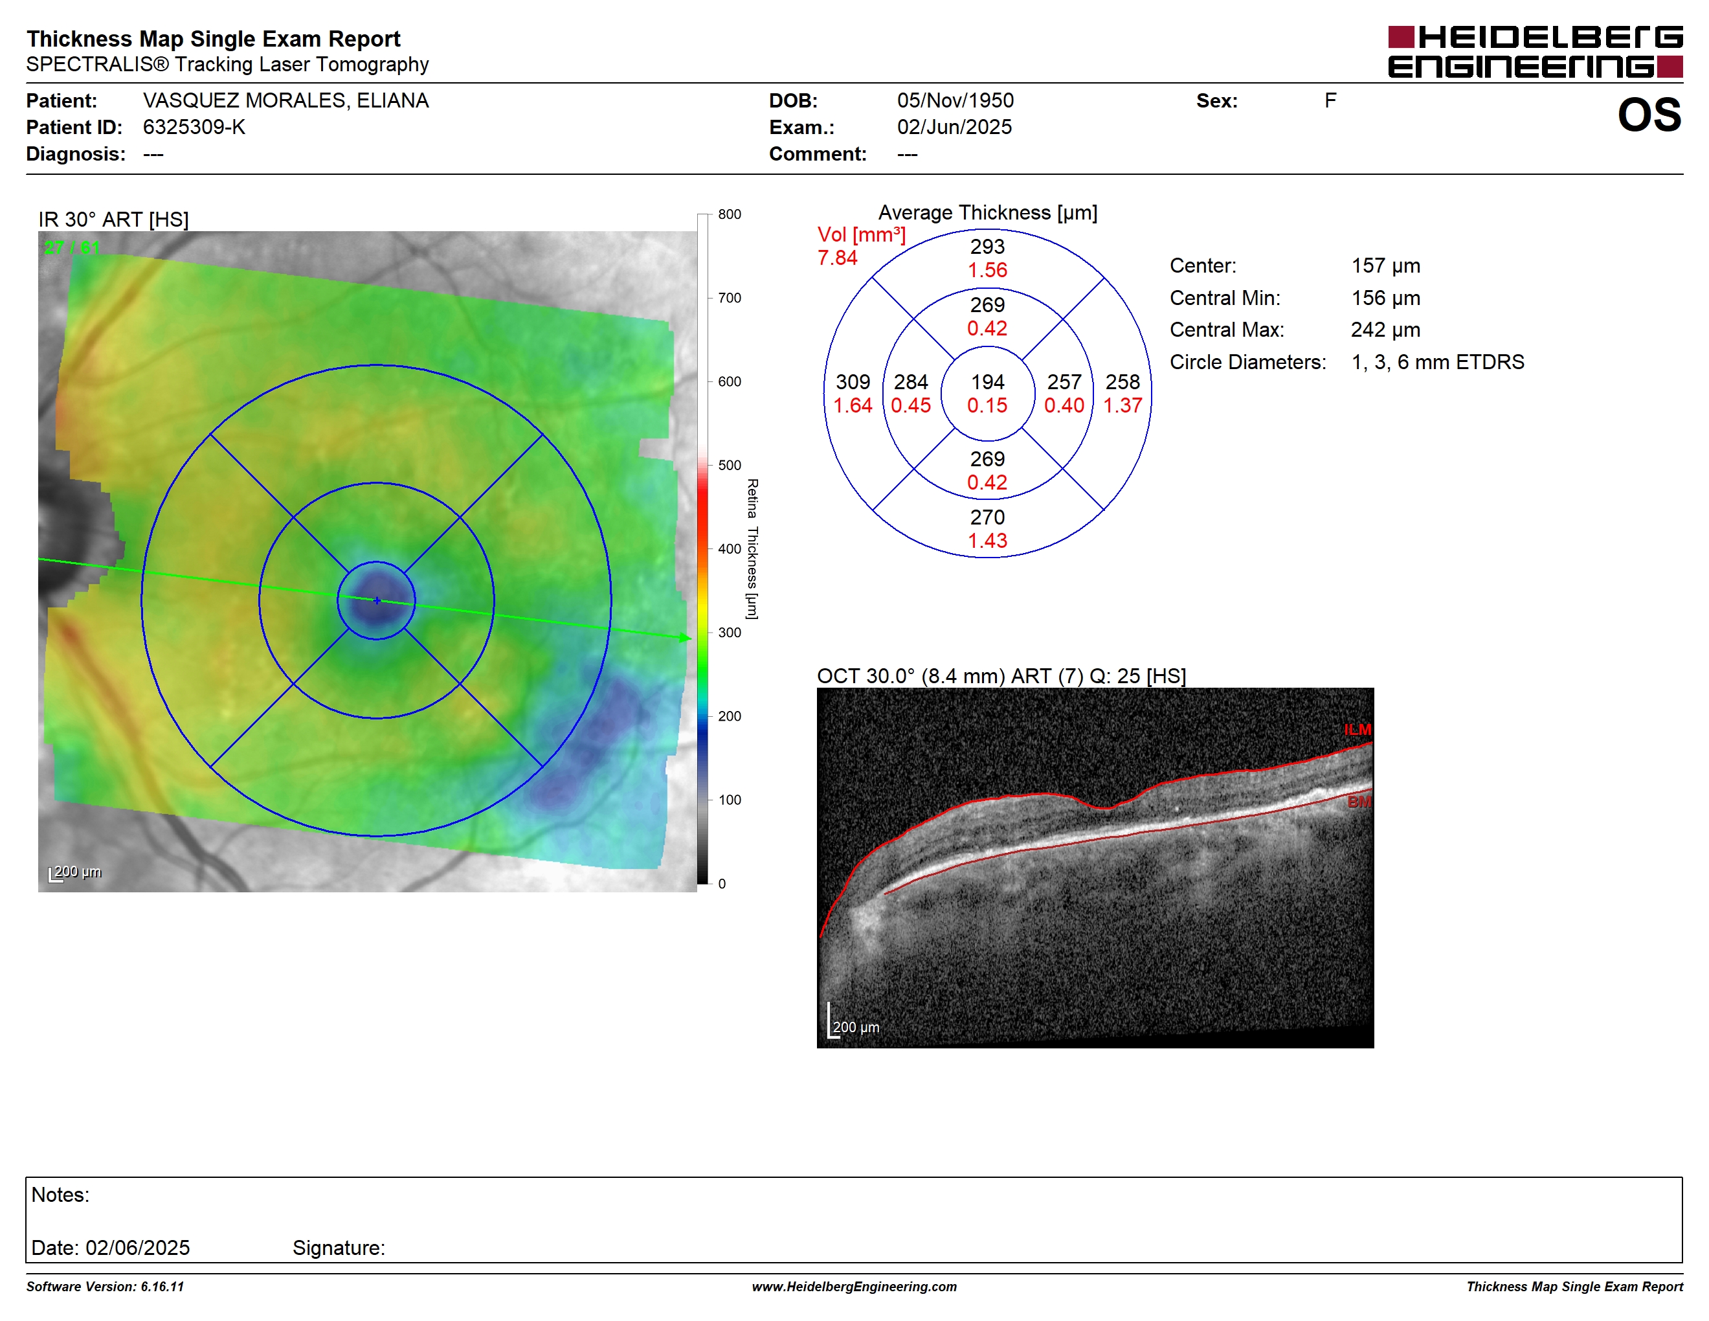Click the ETDRS center sector value 194
The width and height of the screenshot is (1709, 1321).
click(987, 382)
